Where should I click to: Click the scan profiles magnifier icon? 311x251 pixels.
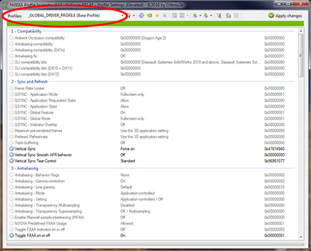[228, 16]
